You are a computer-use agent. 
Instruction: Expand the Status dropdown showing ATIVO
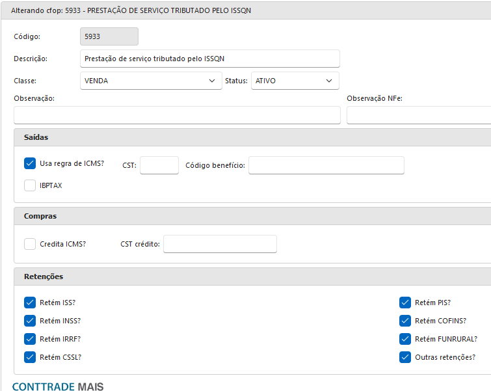[295, 81]
